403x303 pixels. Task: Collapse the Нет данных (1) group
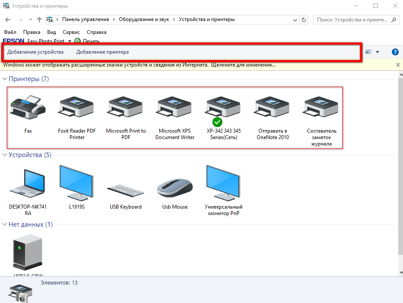[4, 224]
